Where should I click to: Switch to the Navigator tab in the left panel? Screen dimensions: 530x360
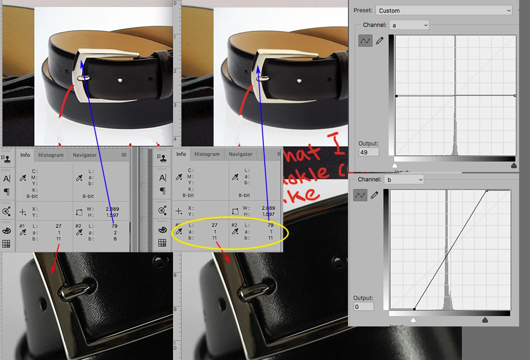coord(85,155)
